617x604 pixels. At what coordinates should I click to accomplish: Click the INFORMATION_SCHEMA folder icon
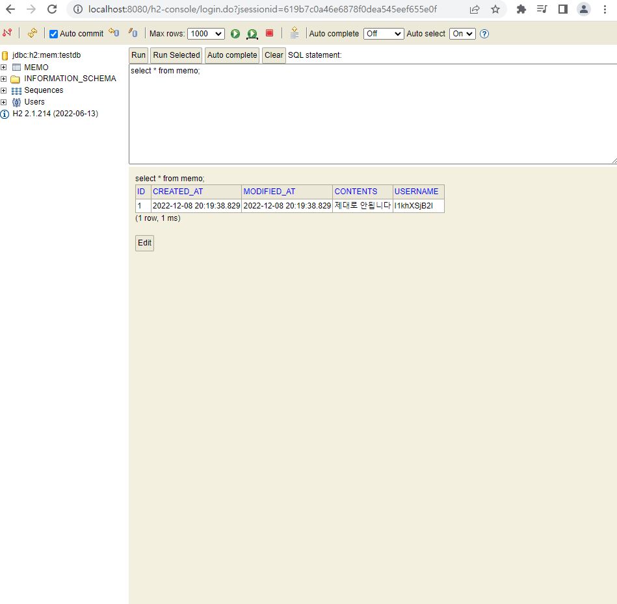click(x=16, y=79)
